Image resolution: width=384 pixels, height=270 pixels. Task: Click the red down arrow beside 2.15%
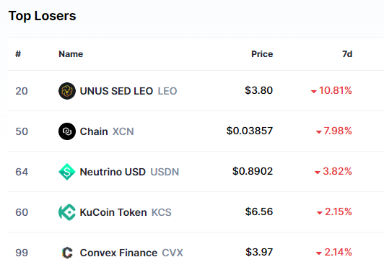click(x=319, y=213)
